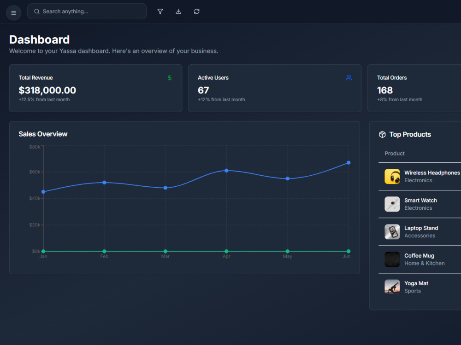The width and height of the screenshot is (461, 345).
Task: Open the hamburger menu button
Action: pyautogui.click(x=13, y=13)
